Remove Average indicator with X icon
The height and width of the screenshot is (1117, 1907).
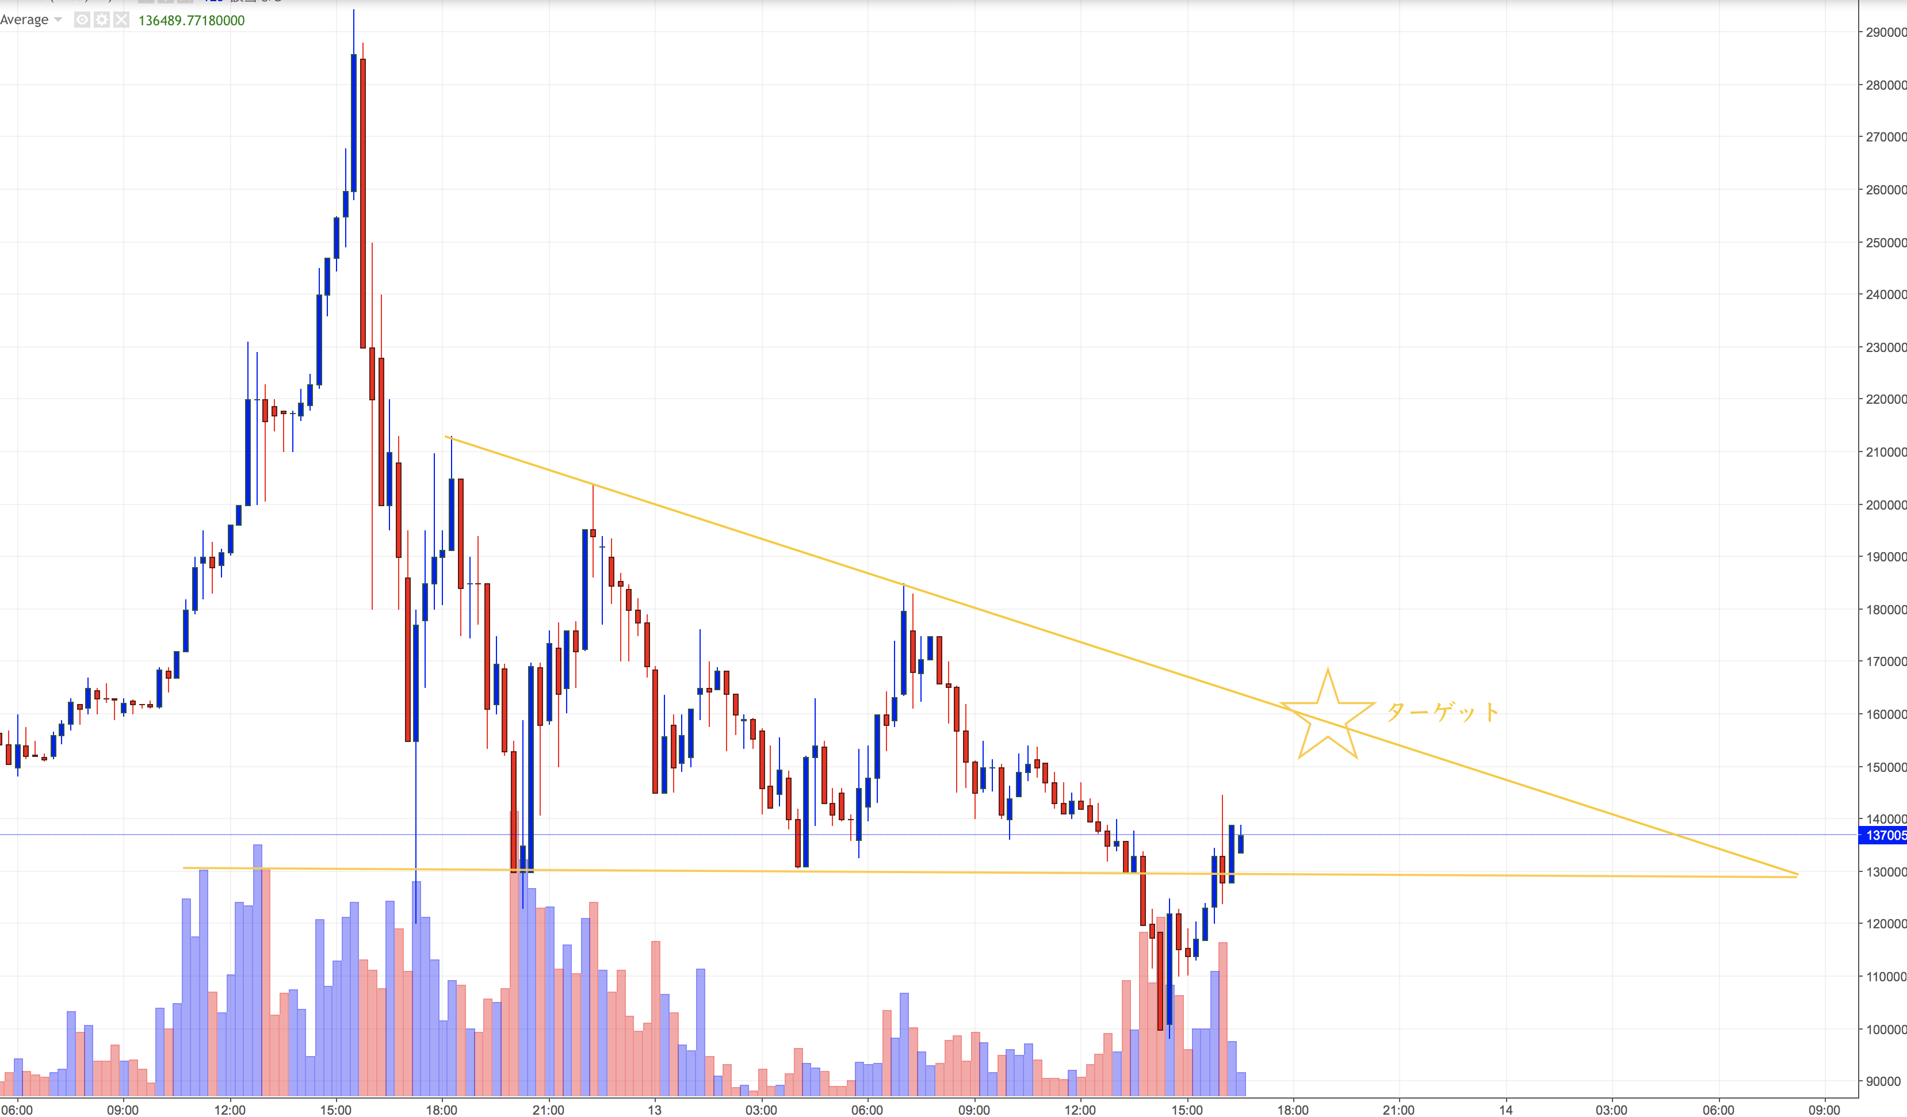click(121, 20)
